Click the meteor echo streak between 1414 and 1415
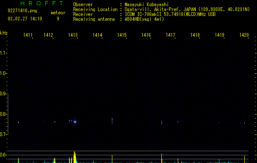Screen dimensions: 257x163 pyautogui.click(x=112, y=121)
